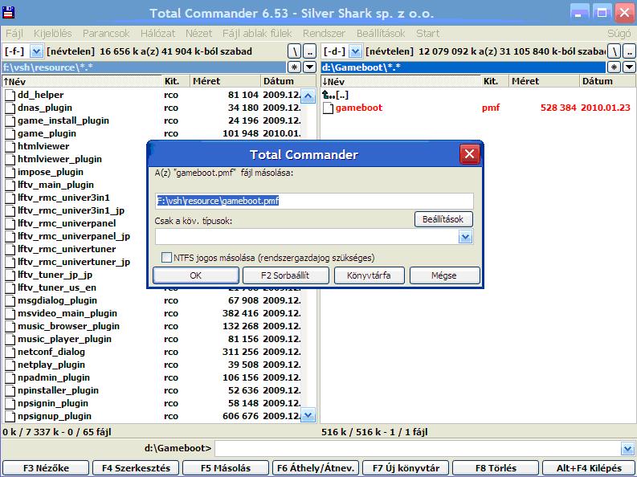This screenshot has width=637, height=477.
Task: Click left panel asterisk favorites button
Action: pos(295,67)
